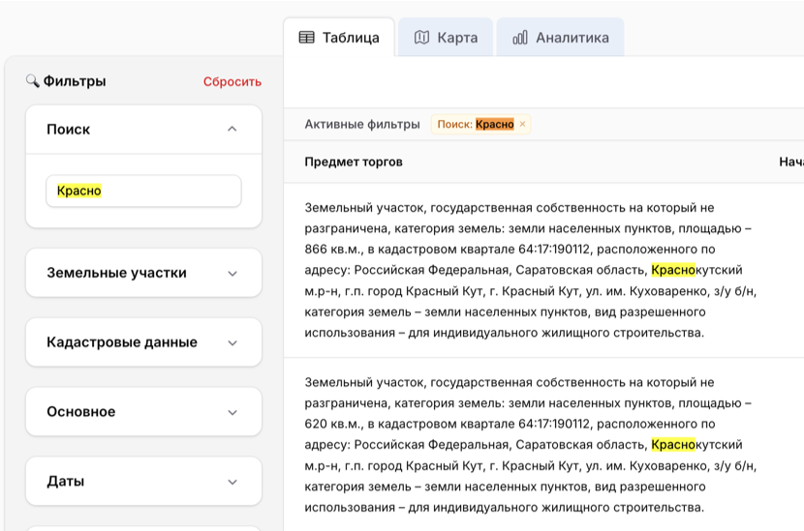Click the map icon beside Карта
This screenshot has width=804, height=531.
click(x=421, y=38)
